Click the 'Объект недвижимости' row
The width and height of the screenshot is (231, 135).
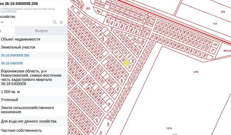[x=34, y=39]
